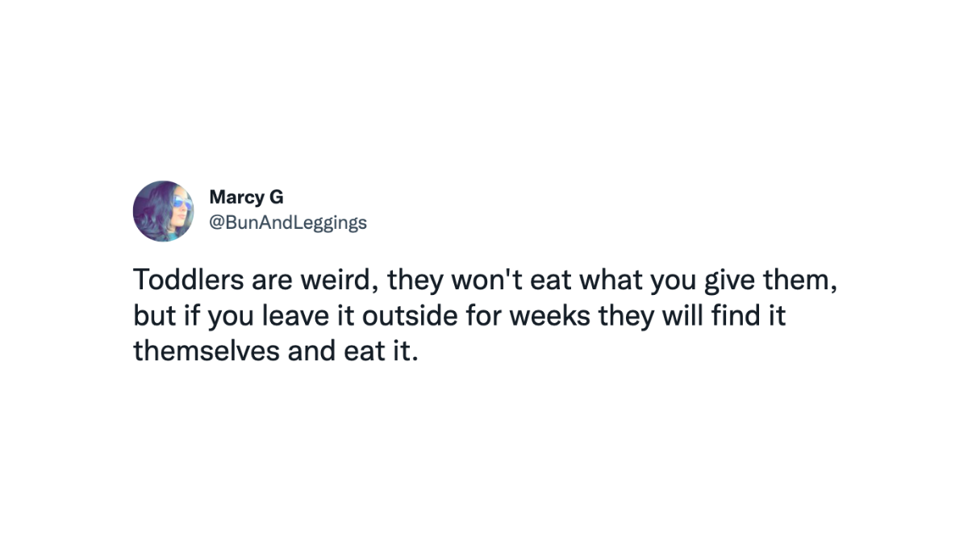Click the word "themselves" in the tweet
This screenshot has width=968, height=544.
[206, 351]
